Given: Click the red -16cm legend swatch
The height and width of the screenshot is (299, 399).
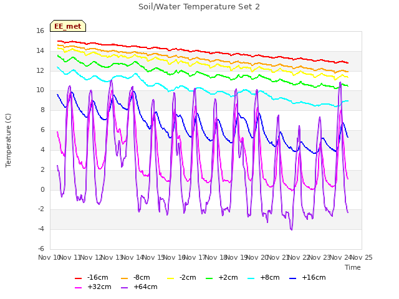Looking at the screenshot, I should 78,278.
